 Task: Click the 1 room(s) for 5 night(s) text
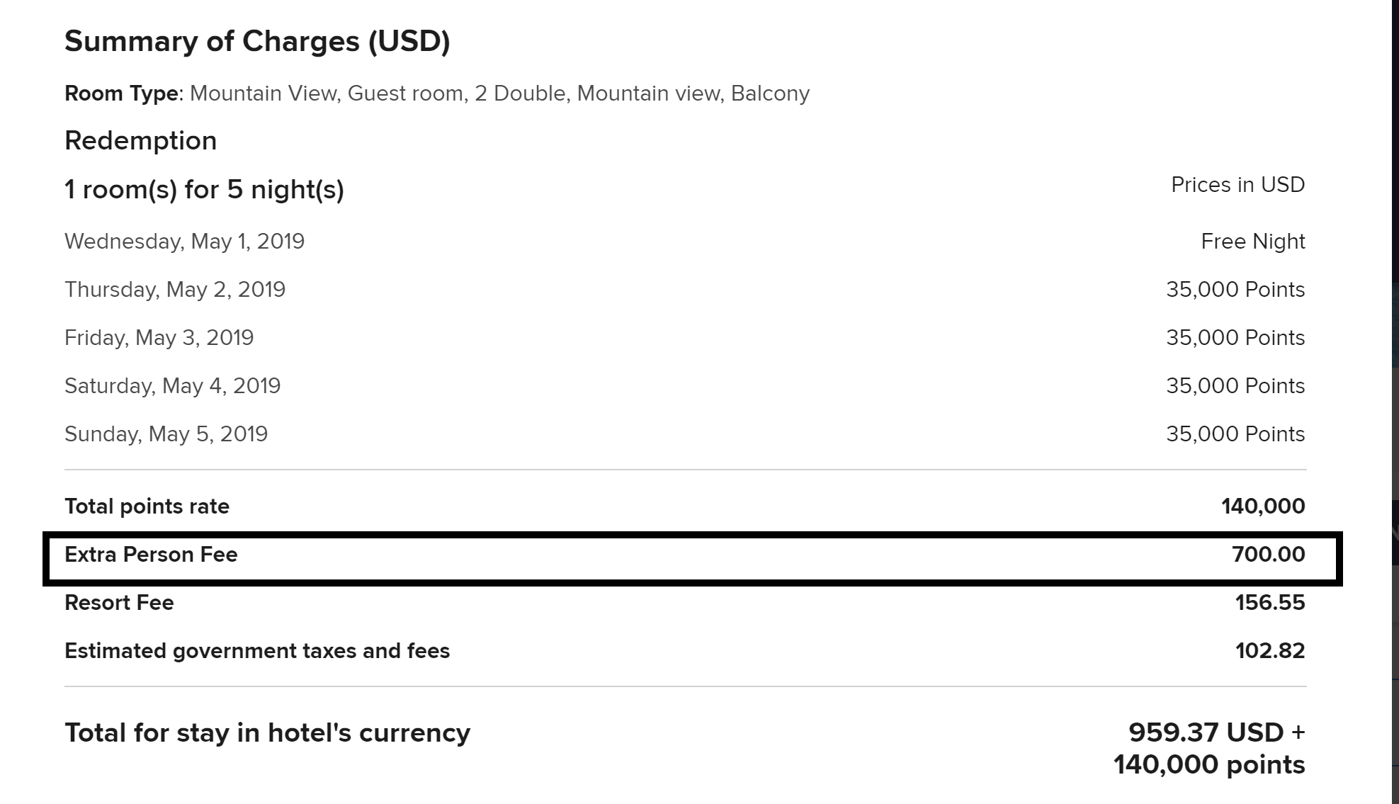pos(204,189)
